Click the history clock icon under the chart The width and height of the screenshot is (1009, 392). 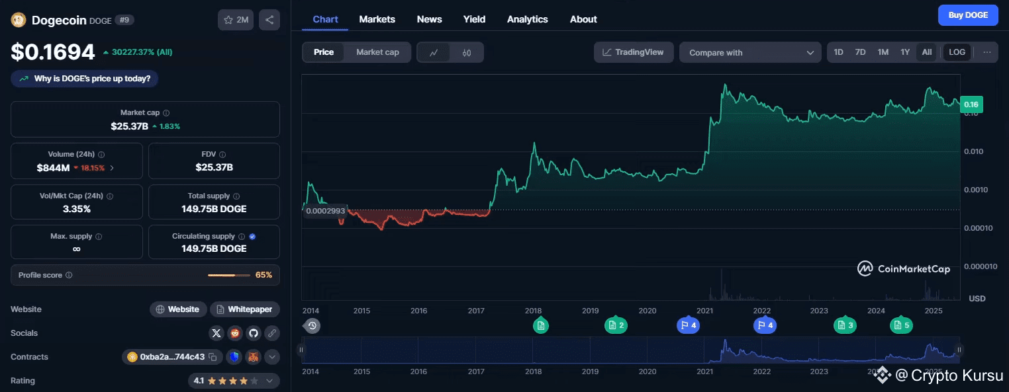pos(312,325)
